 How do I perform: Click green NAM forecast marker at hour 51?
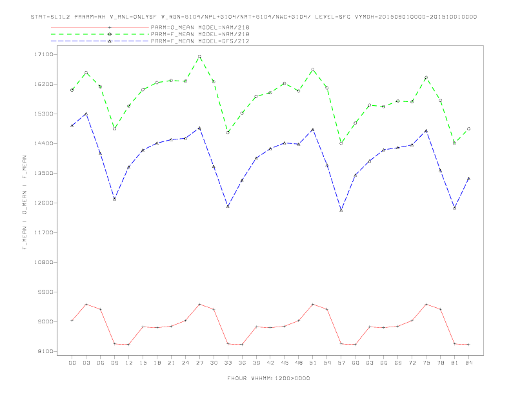pyautogui.click(x=313, y=70)
